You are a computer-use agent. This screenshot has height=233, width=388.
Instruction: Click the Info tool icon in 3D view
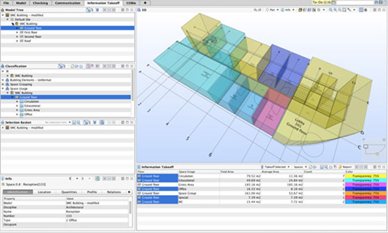click(282, 10)
